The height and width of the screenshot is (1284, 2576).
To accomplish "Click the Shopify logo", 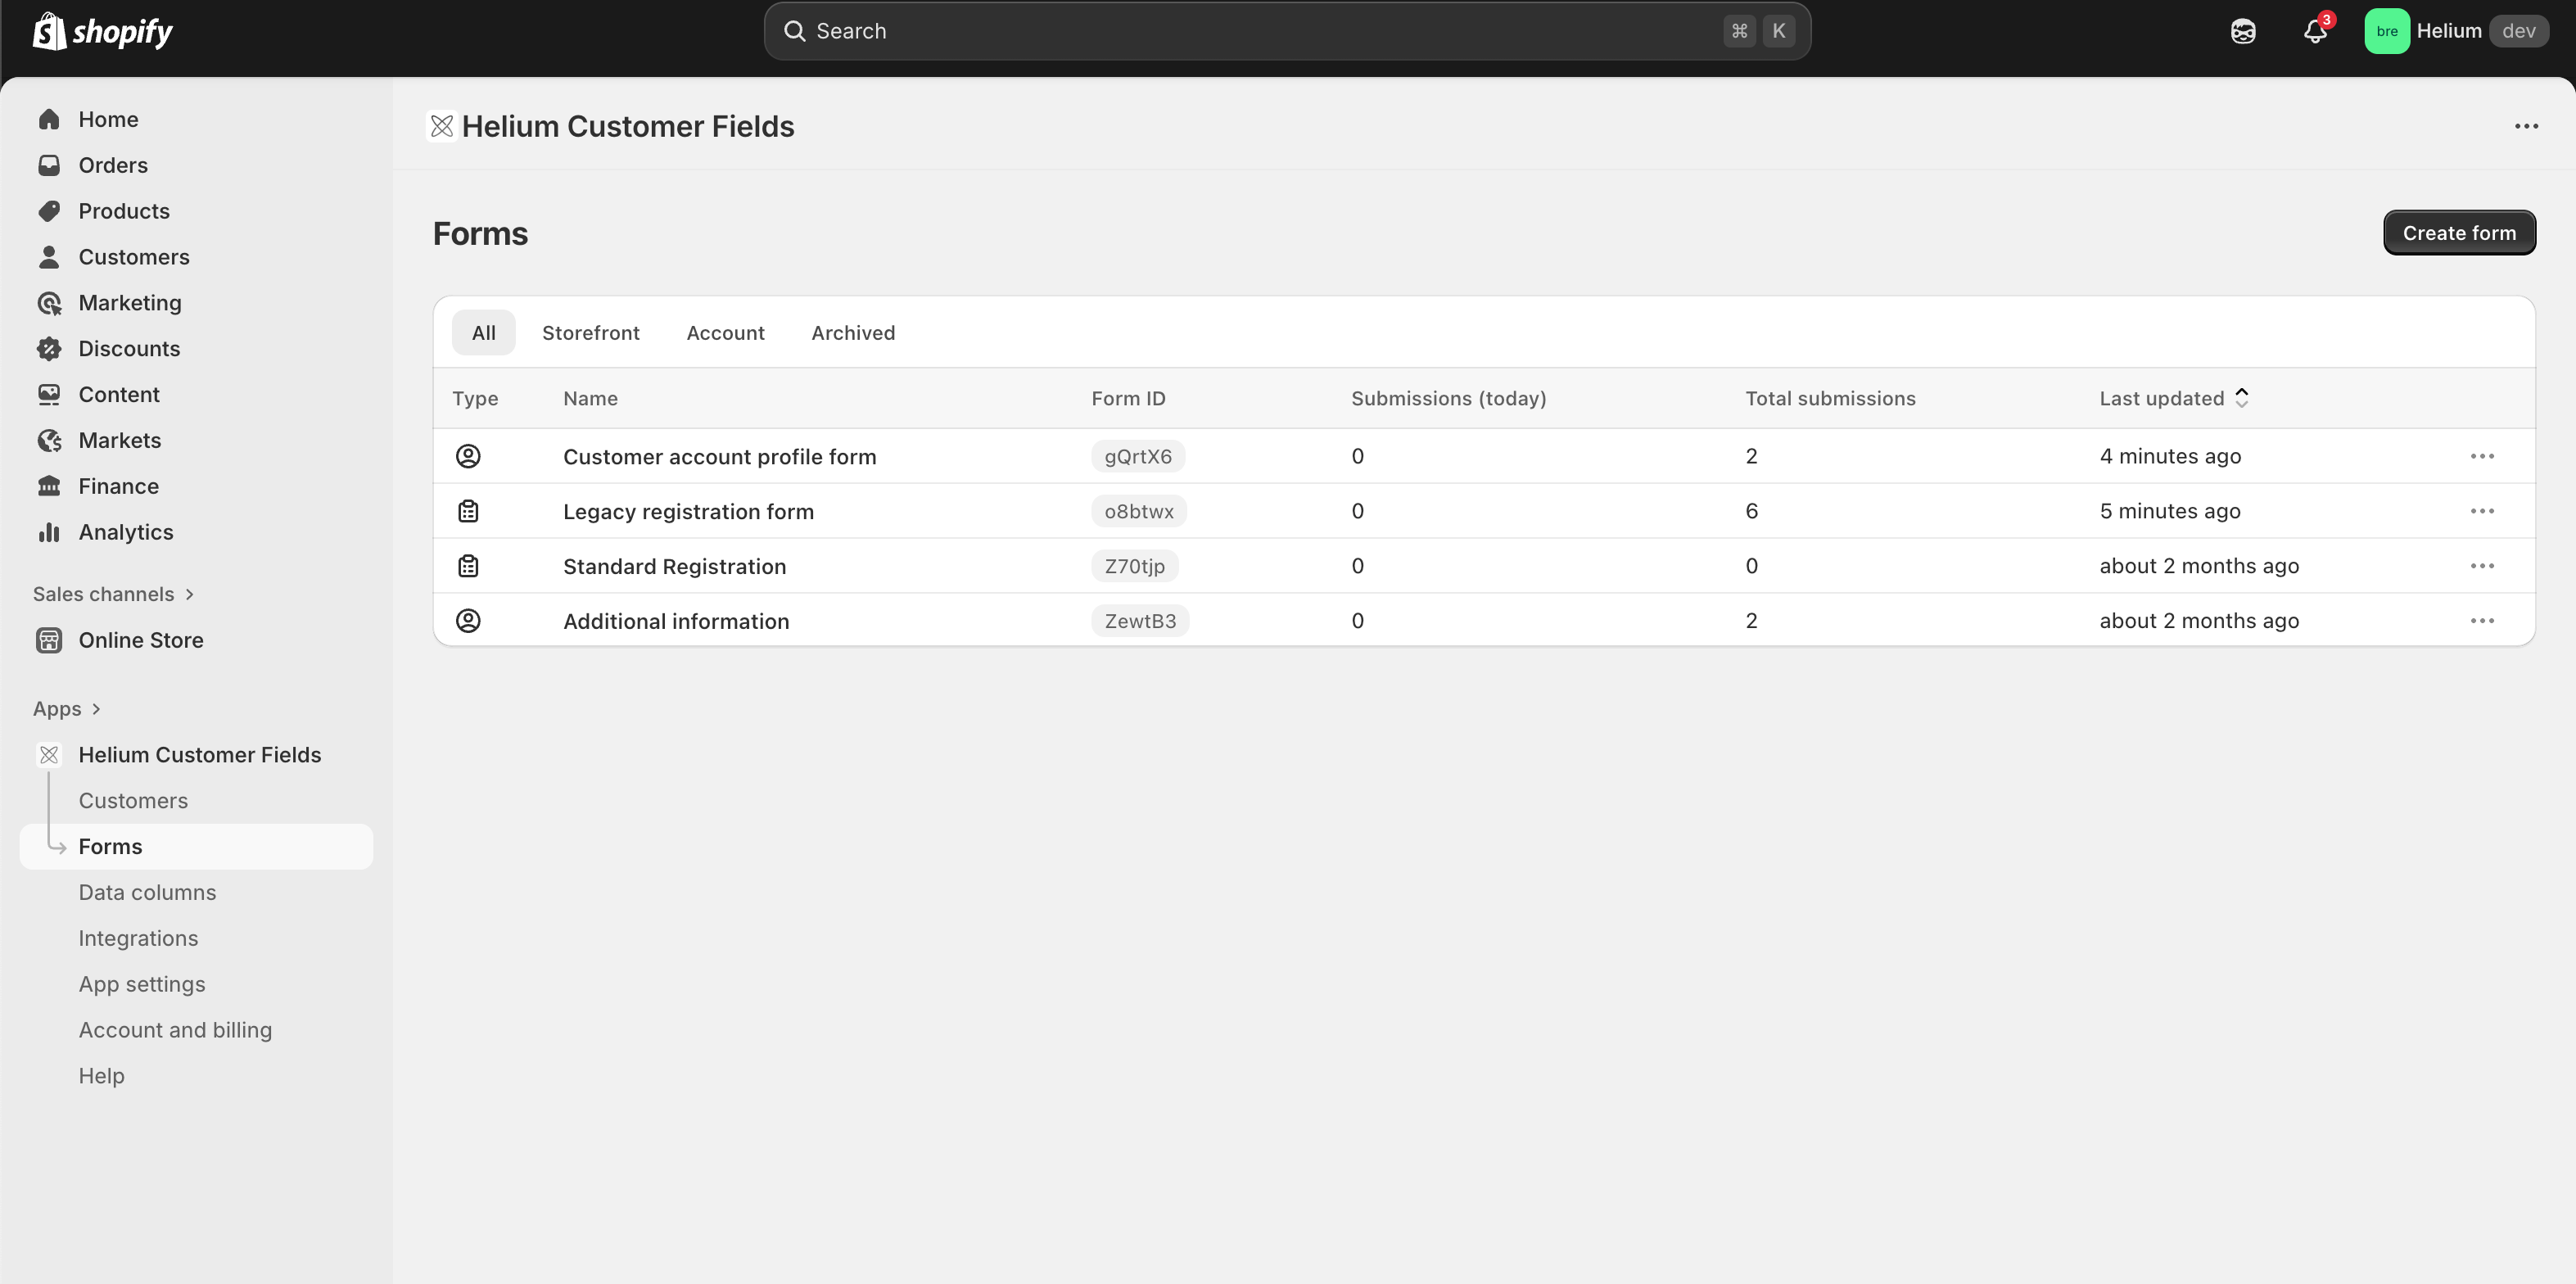I will click(102, 31).
